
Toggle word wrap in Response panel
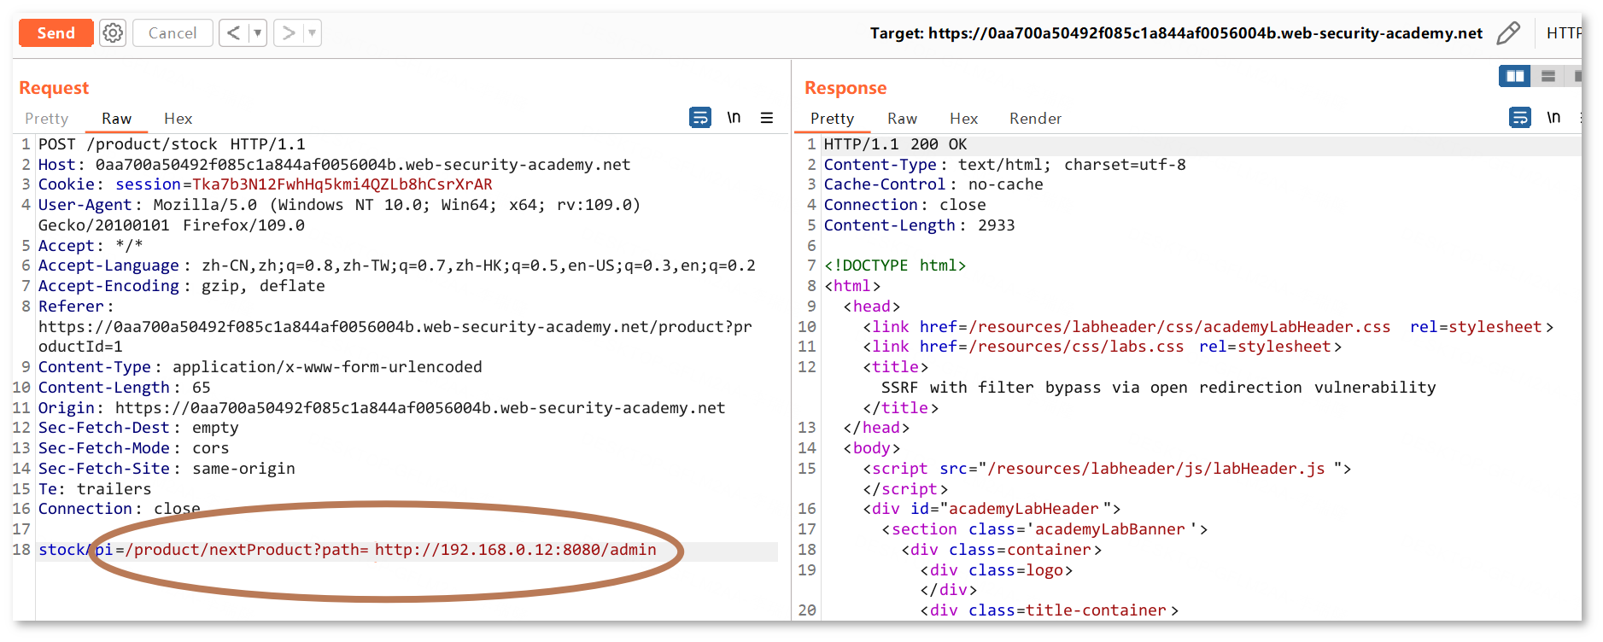[x=1520, y=118]
